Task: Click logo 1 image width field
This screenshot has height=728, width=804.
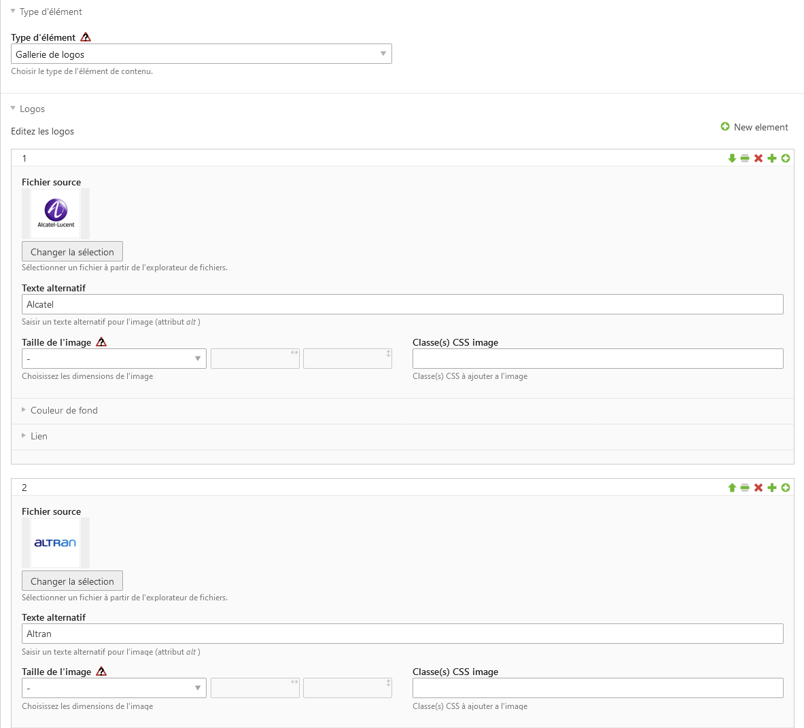Action: pos(255,359)
